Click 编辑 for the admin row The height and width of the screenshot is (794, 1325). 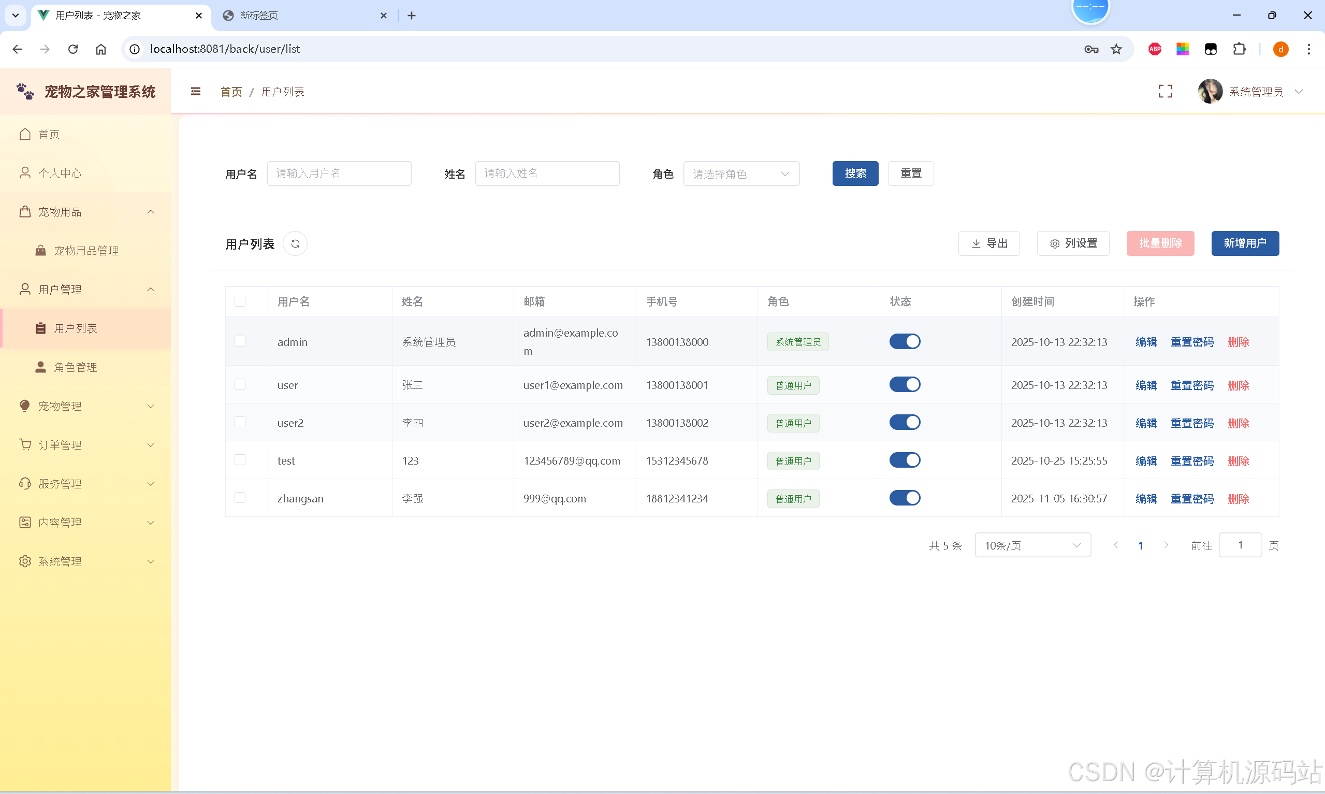[1146, 342]
